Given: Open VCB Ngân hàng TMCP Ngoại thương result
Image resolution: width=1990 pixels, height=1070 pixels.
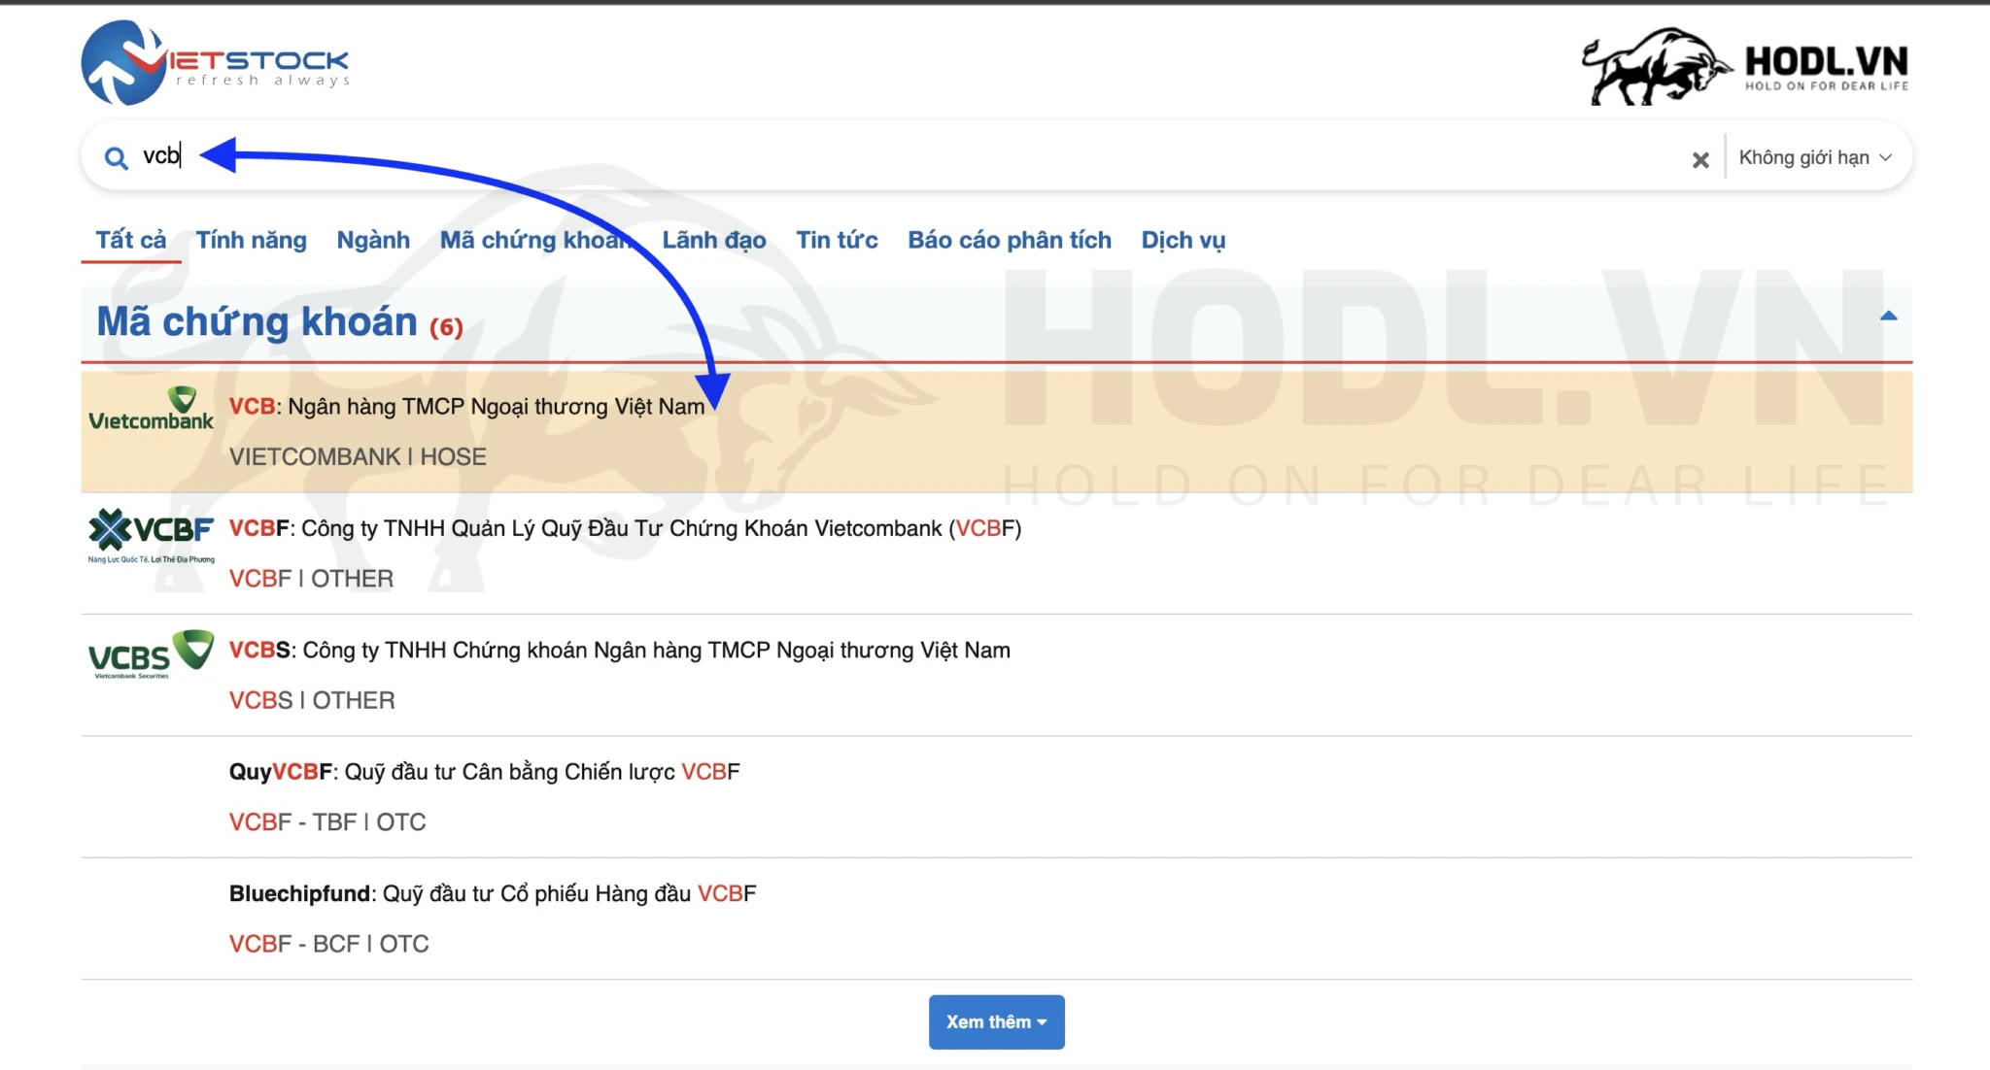Looking at the screenshot, I should (x=466, y=407).
